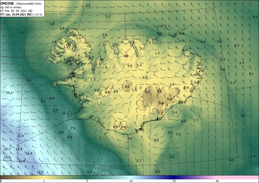
Task: Click the 3.4 value on the south coast
Action: tap(130, 139)
